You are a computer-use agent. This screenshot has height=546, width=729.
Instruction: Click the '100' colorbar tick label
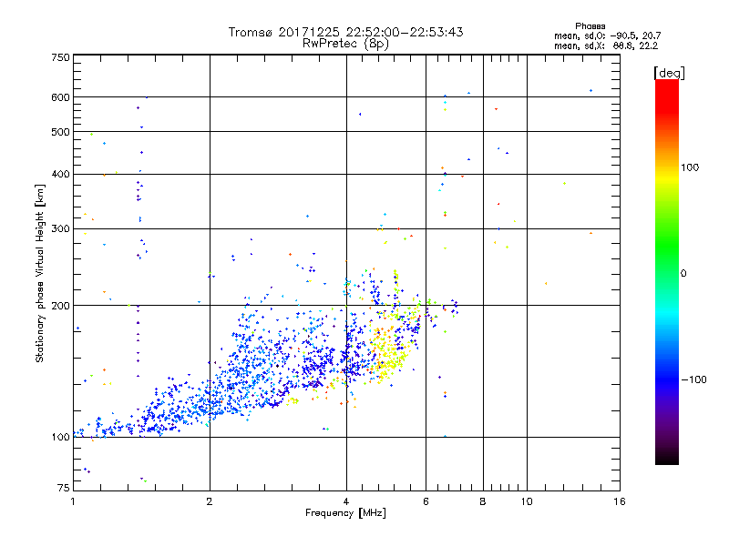pos(690,167)
